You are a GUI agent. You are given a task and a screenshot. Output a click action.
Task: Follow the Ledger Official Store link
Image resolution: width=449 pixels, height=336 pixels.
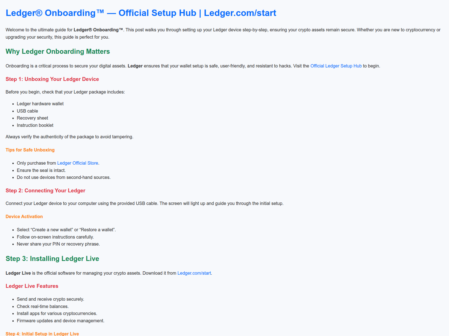78,163
